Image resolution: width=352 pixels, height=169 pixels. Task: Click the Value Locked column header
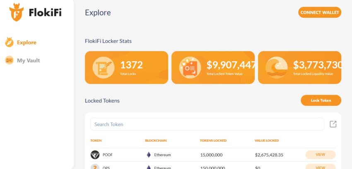coord(266,140)
